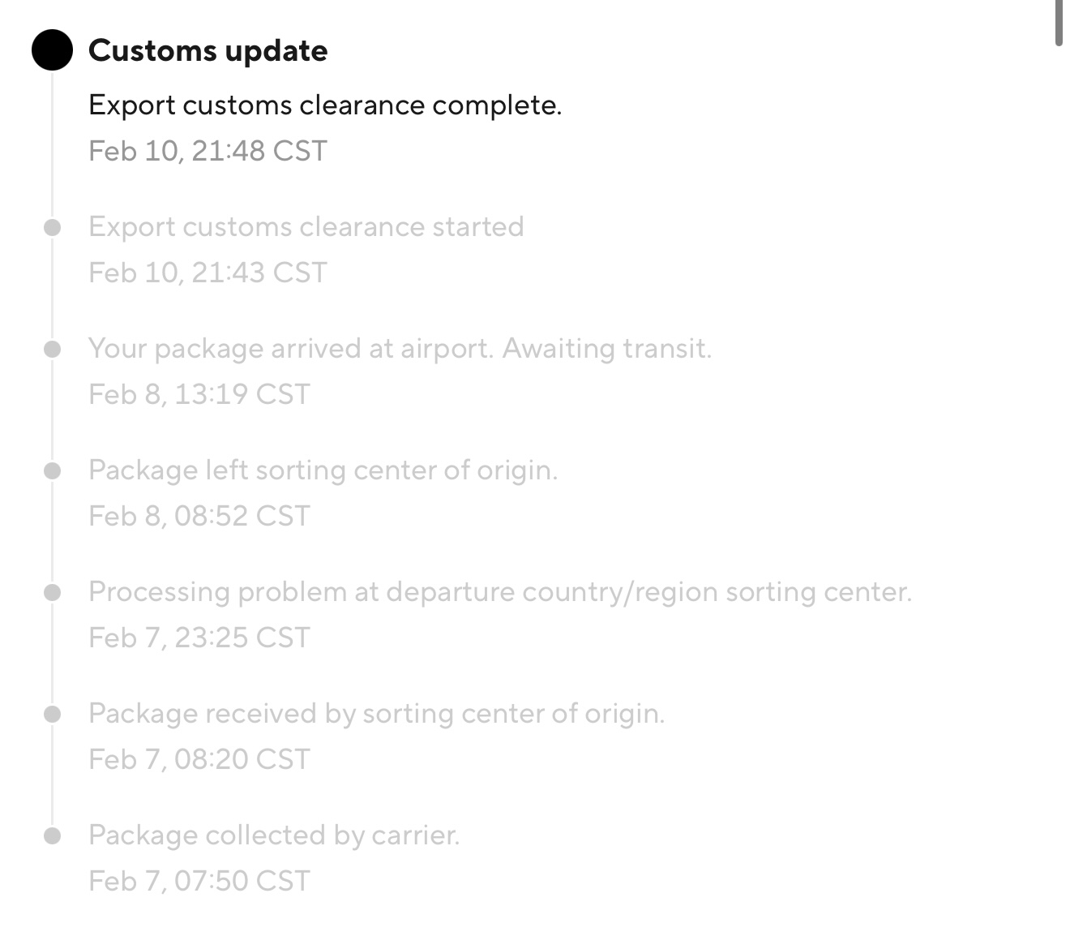Click Package collected by carrier text
The image size is (1070, 949).
pos(274,835)
